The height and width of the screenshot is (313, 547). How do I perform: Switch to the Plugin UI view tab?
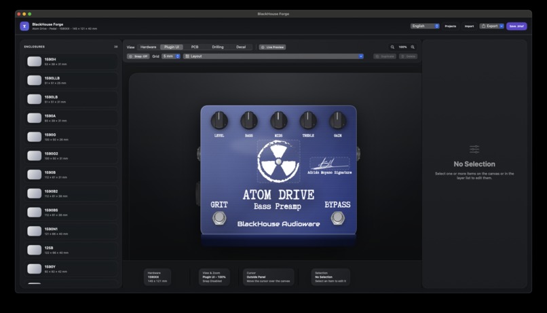pos(172,47)
